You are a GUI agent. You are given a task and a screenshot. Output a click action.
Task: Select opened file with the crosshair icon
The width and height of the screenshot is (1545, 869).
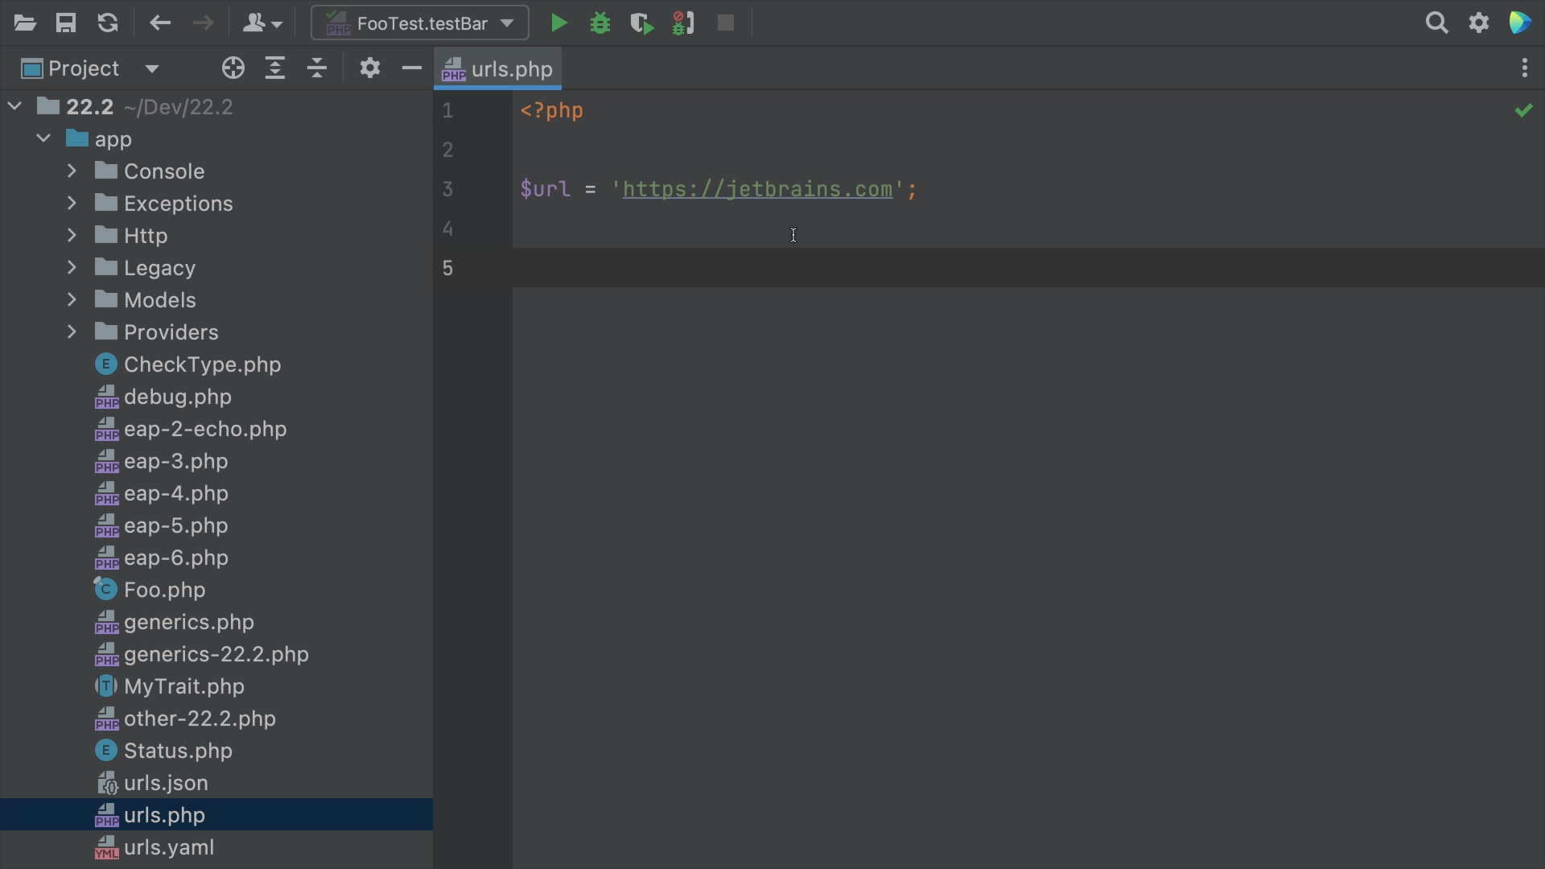coord(233,68)
